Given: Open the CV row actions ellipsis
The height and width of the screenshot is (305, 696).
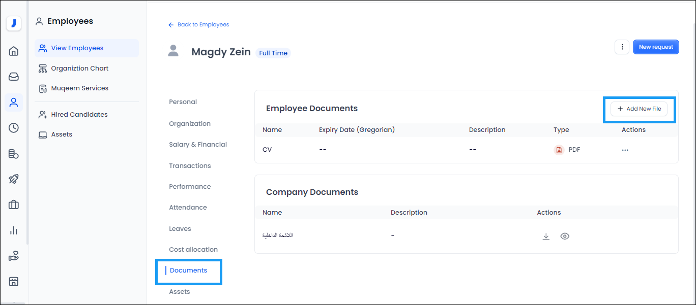Looking at the screenshot, I should [625, 150].
